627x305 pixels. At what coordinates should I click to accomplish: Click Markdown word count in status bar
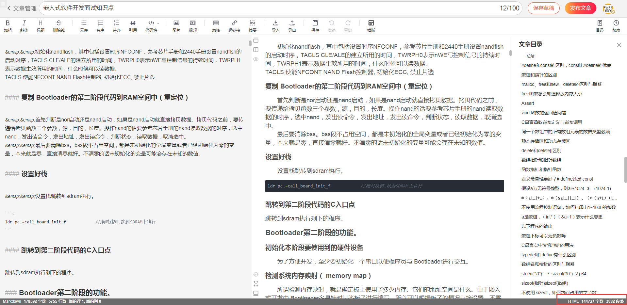pyautogui.click(x=35, y=301)
